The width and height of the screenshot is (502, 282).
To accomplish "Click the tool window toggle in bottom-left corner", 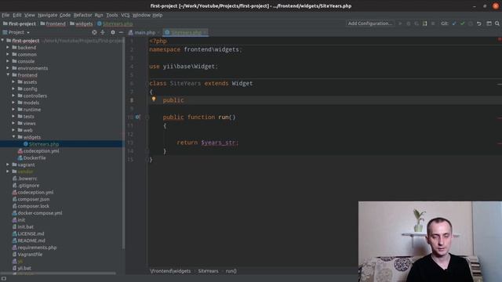I will click(x=4, y=279).
